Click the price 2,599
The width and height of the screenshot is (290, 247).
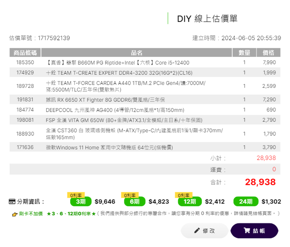click(269, 86)
